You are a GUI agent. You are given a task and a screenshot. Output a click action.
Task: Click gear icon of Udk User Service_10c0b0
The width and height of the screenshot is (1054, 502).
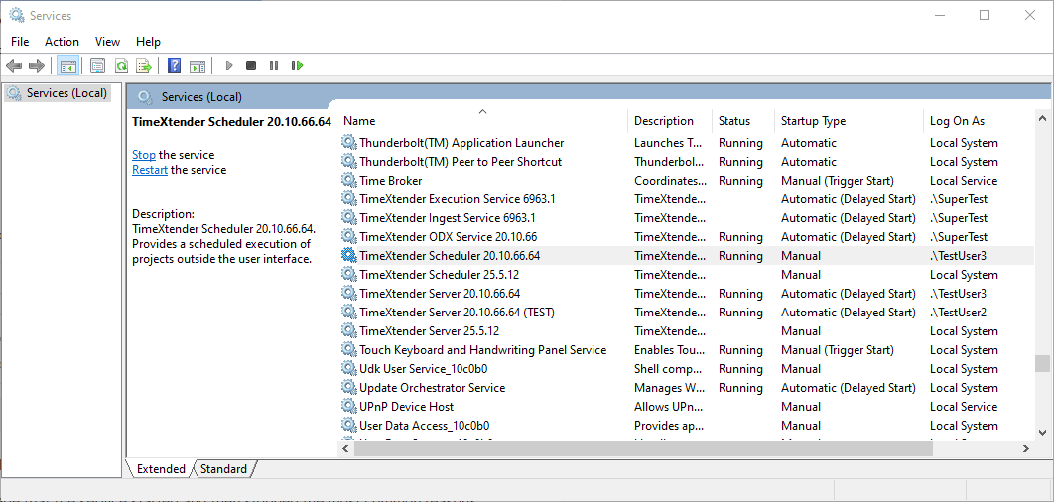pos(348,368)
